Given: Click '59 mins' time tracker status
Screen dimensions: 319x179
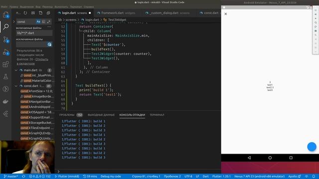Looking at the screenshot, I should pyautogui.click(x=90, y=177).
